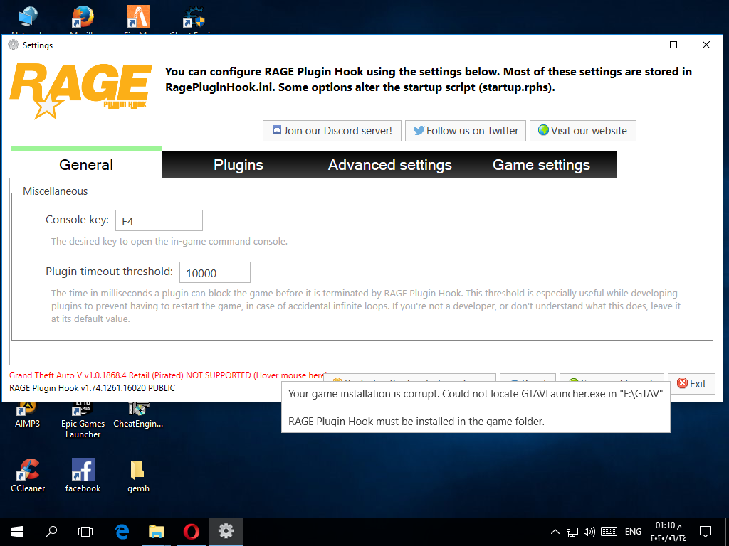Click the red NOT SUPPORTED game version text
Viewport: 729px width, 546px height.
tap(168, 375)
